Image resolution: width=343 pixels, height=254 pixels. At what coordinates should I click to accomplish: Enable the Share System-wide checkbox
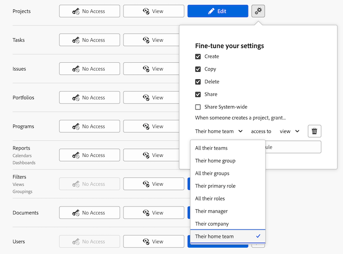pos(198,107)
